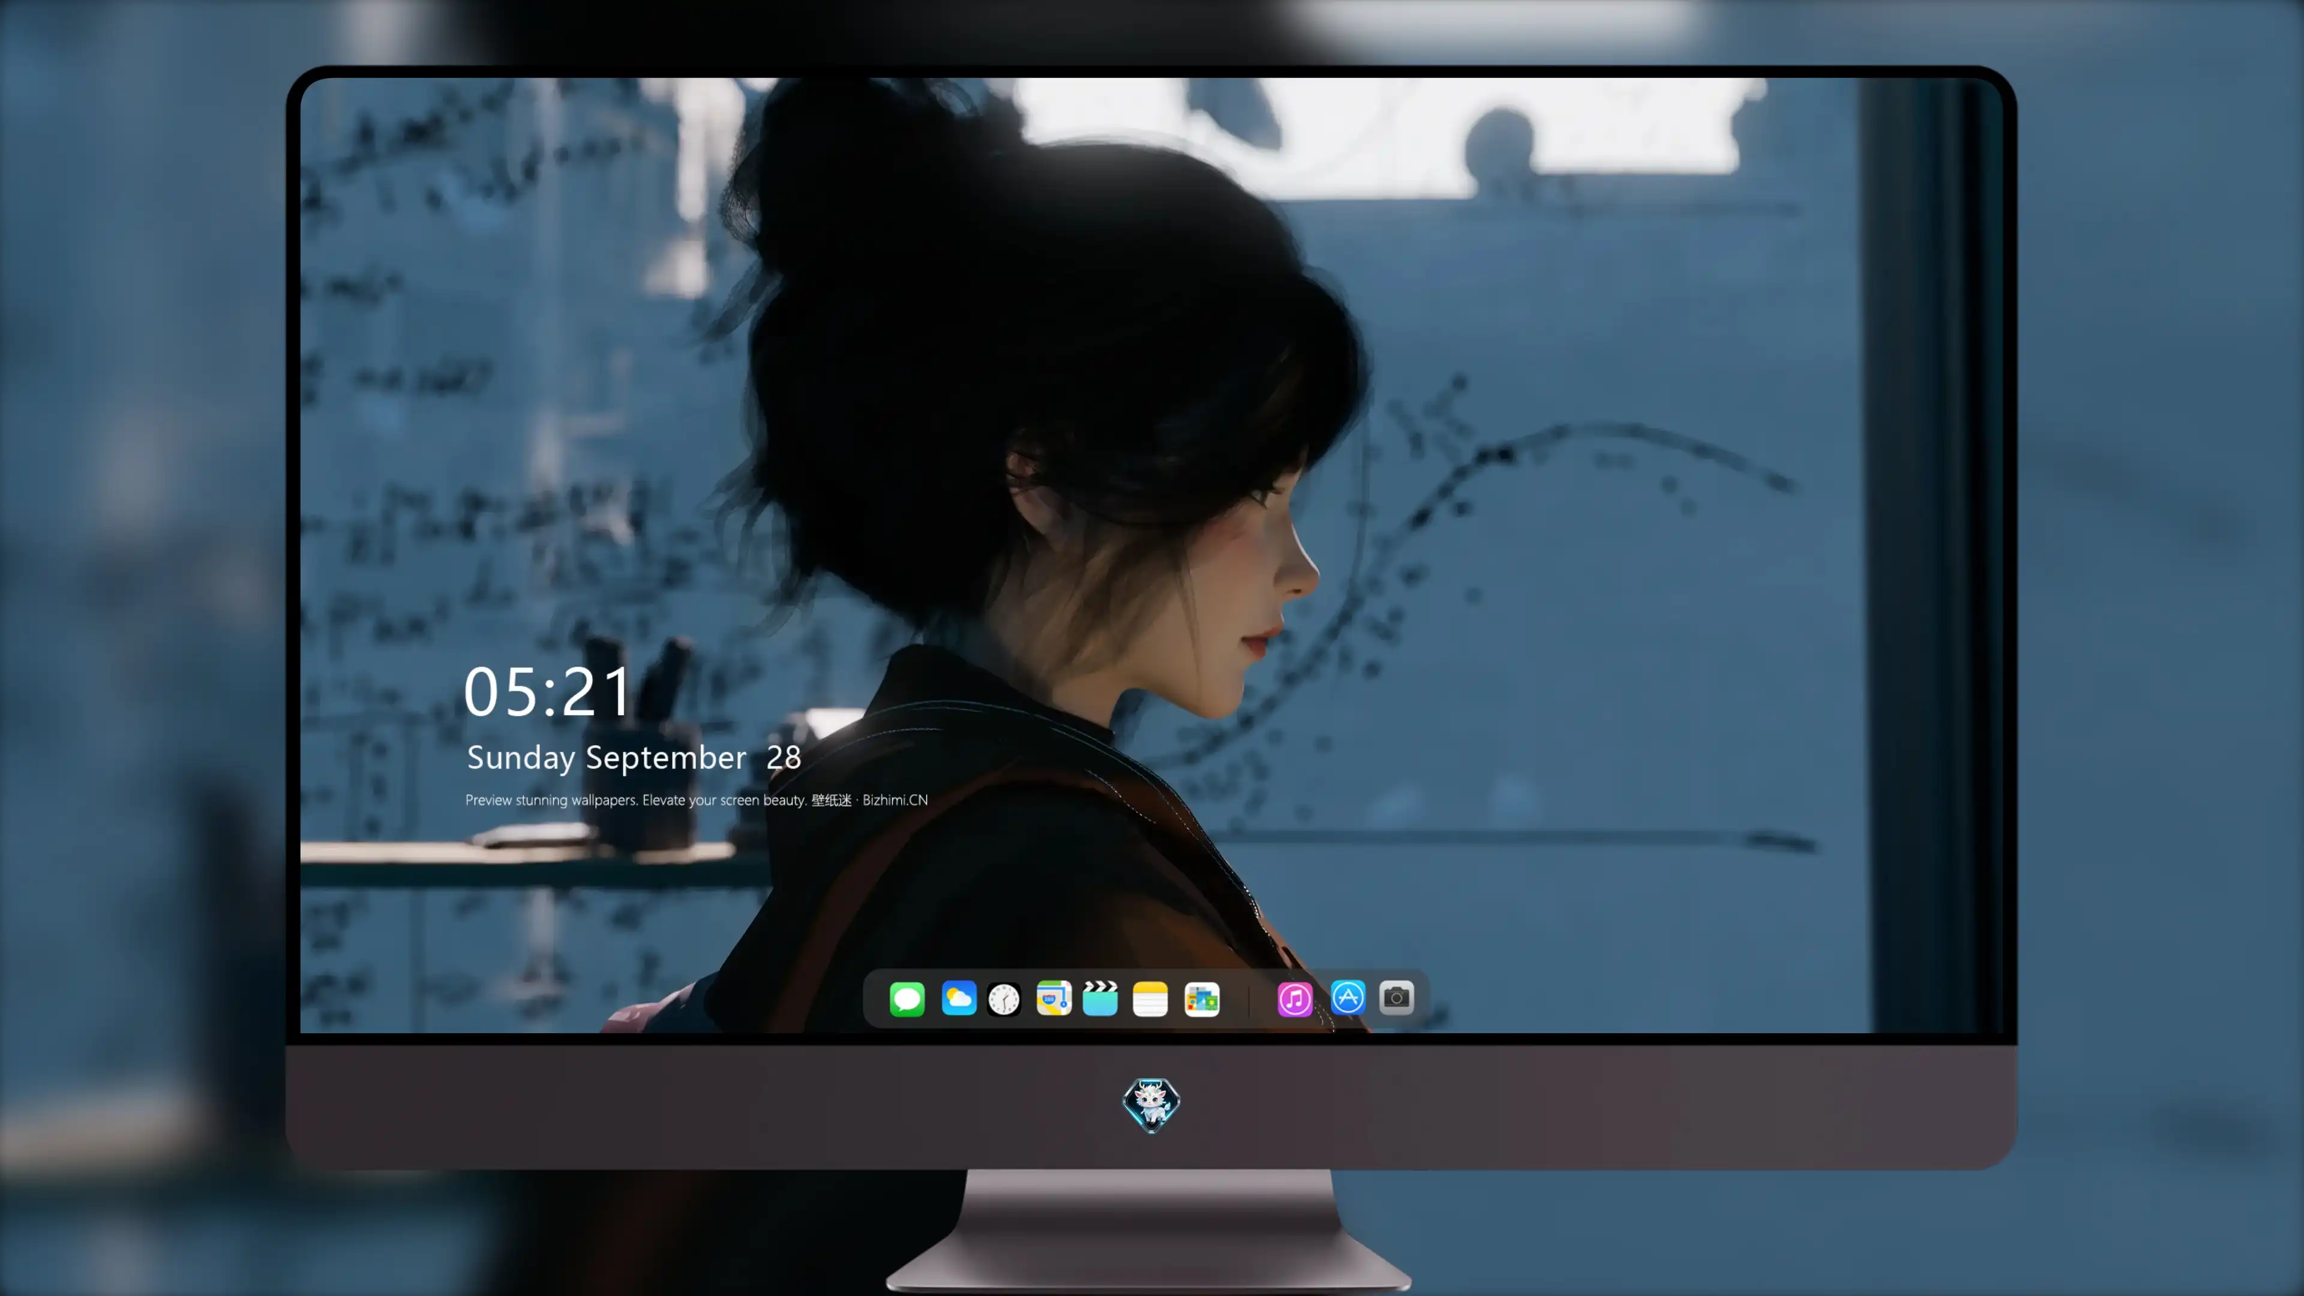The height and width of the screenshot is (1296, 2304).
Task: Click the 'Preview stunning wallpapers' tagline text
Action: click(x=697, y=800)
